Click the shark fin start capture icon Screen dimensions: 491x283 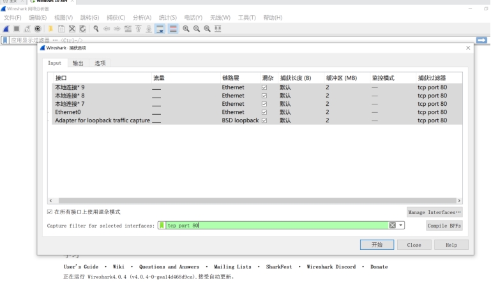click(x=5, y=29)
